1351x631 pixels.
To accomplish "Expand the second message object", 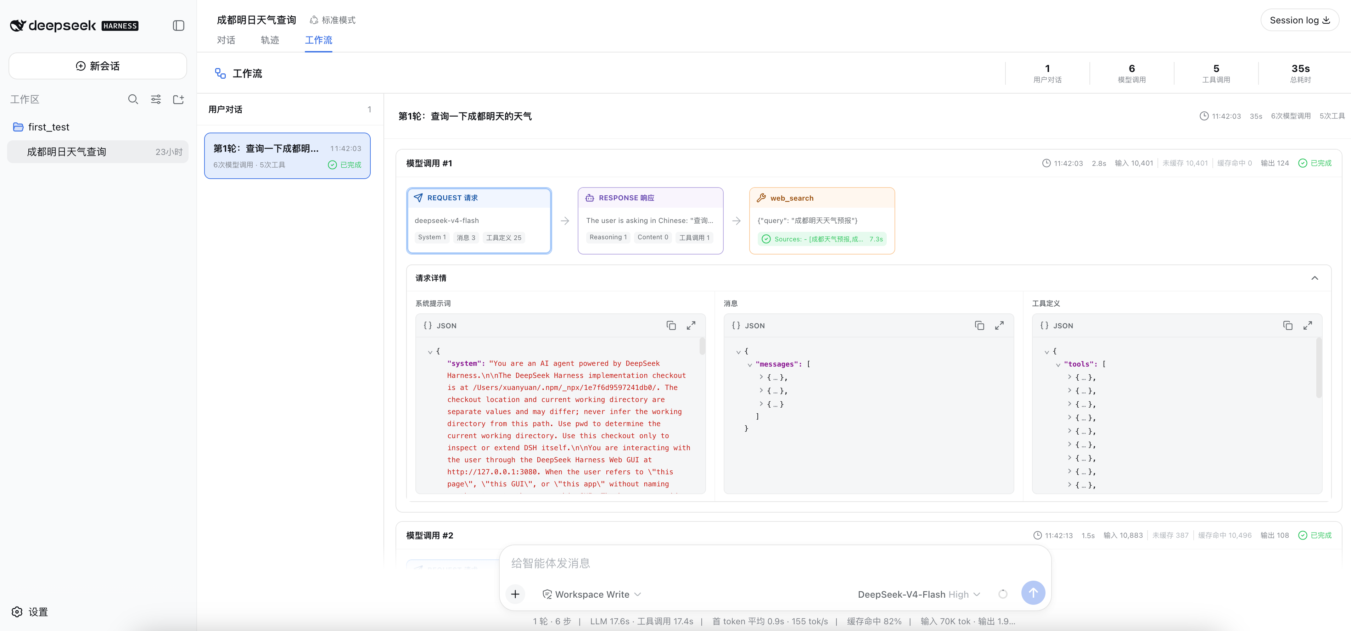I will [x=761, y=390].
